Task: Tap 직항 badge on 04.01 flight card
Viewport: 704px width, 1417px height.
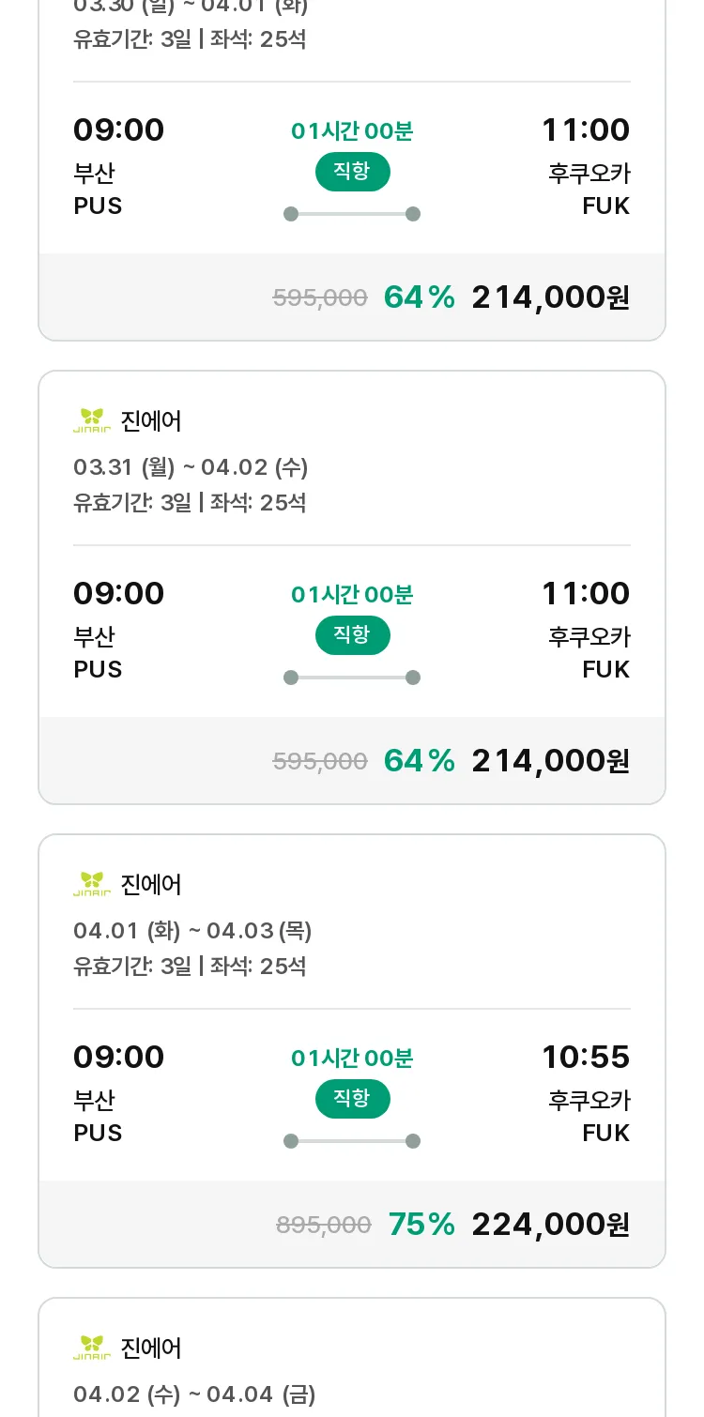Action: pyautogui.click(x=352, y=1099)
